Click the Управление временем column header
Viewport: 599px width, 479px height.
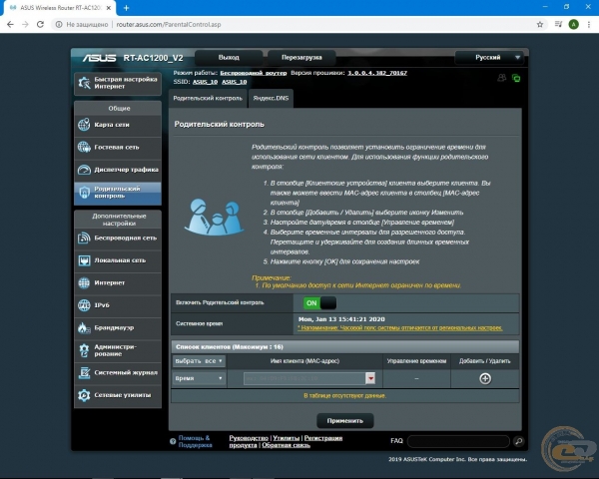(416, 361)
